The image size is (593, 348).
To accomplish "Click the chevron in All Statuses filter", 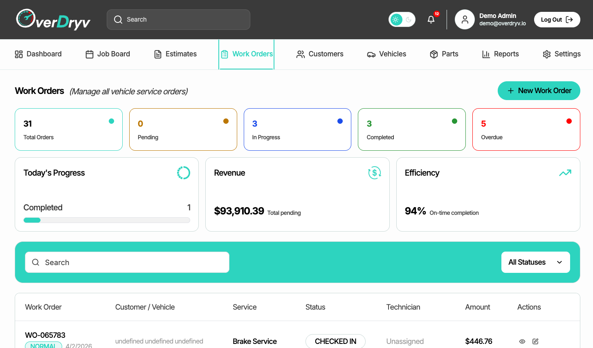I will [x=559, y=262].
